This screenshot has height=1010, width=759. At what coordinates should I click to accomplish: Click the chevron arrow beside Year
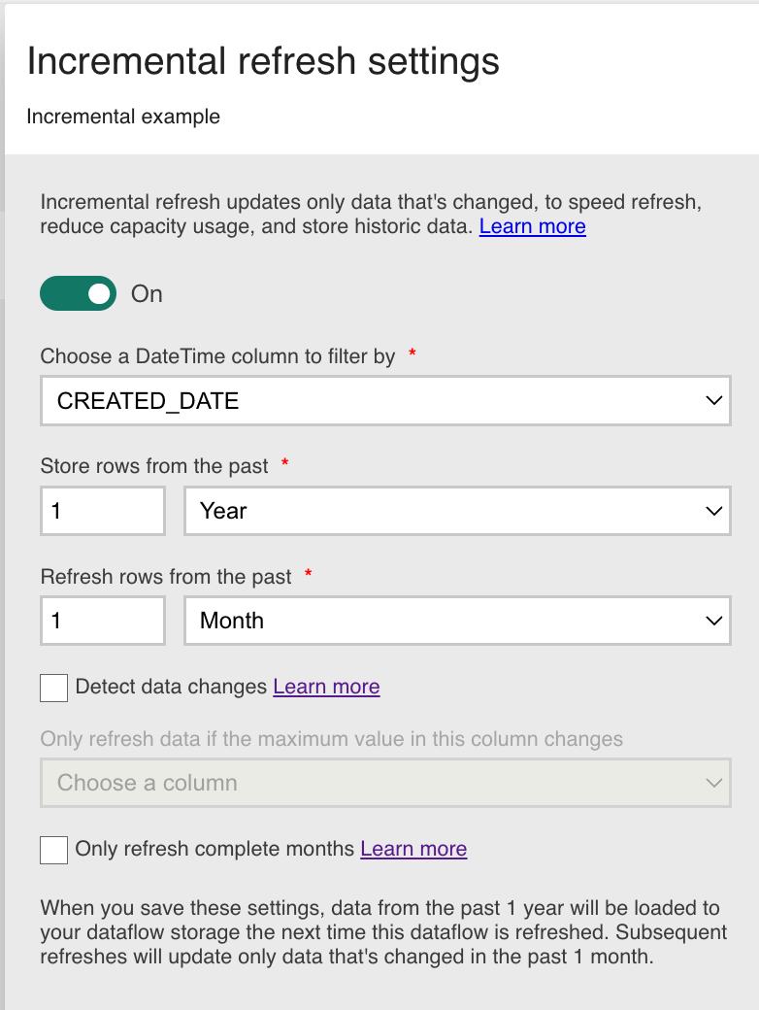click(x=714, y=511)
